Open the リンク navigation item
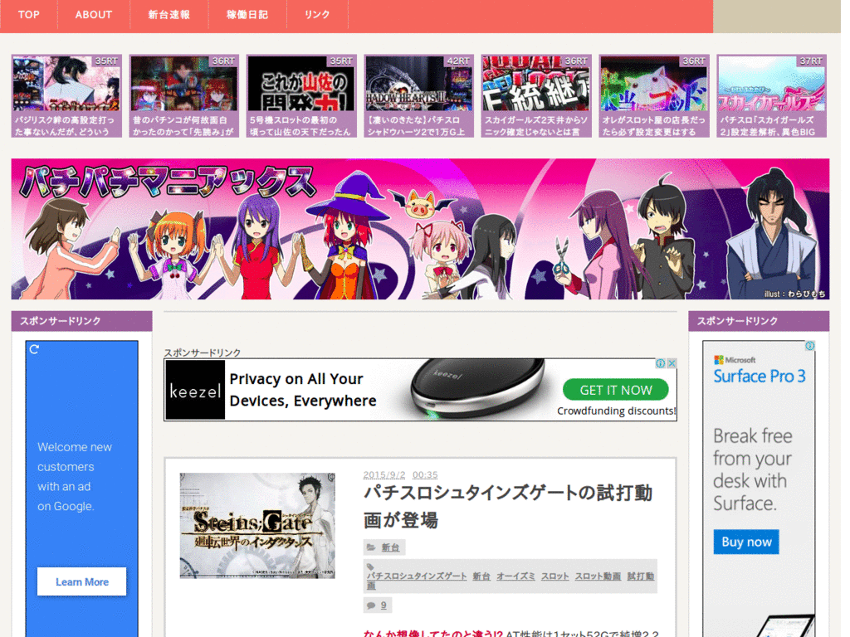 (x=316, y=15)
